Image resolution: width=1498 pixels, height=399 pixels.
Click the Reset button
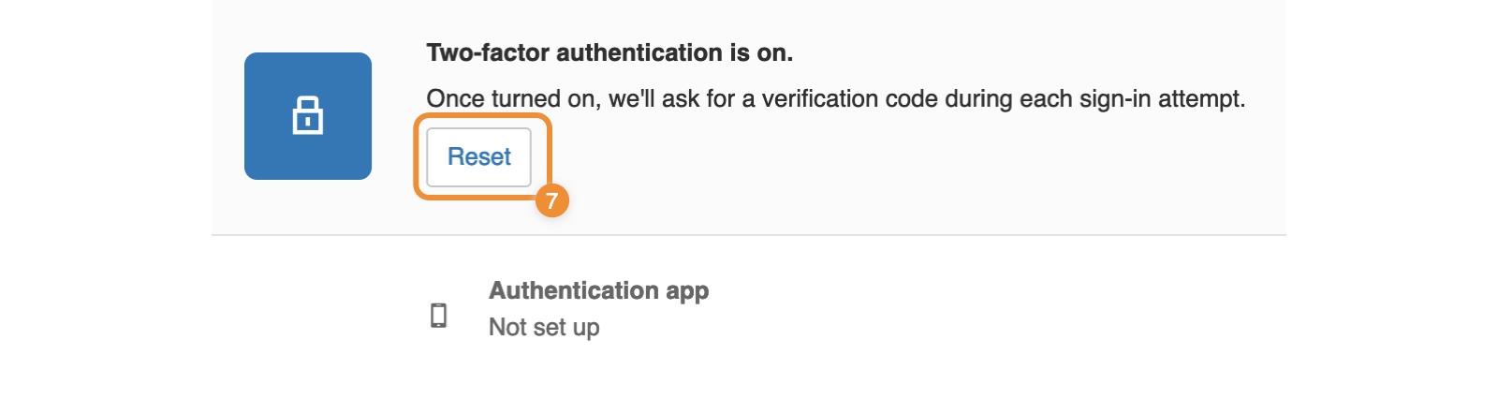point(479,157)
